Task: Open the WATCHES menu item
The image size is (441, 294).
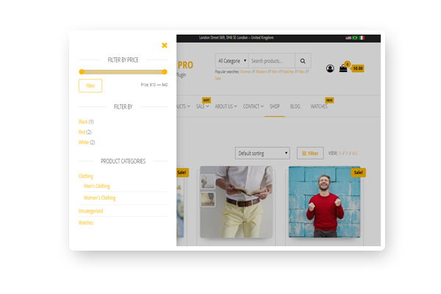Action: coord(319,107)
